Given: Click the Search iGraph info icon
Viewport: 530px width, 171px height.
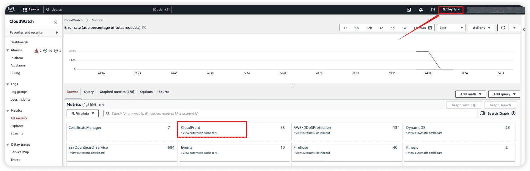Looking at the screenshot, I should (513, 113).
